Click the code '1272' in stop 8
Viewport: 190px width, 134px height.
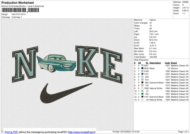coord(168,85)
